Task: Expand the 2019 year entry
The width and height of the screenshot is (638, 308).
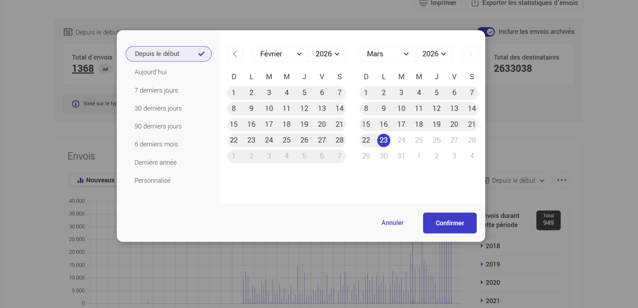Action: 492,264
